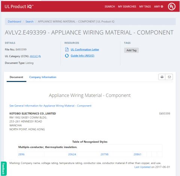Click the guide icon beside Guide Info
The width and height of the screenshot is (180, 176).
pyautogui.click(x=67, y=56)
